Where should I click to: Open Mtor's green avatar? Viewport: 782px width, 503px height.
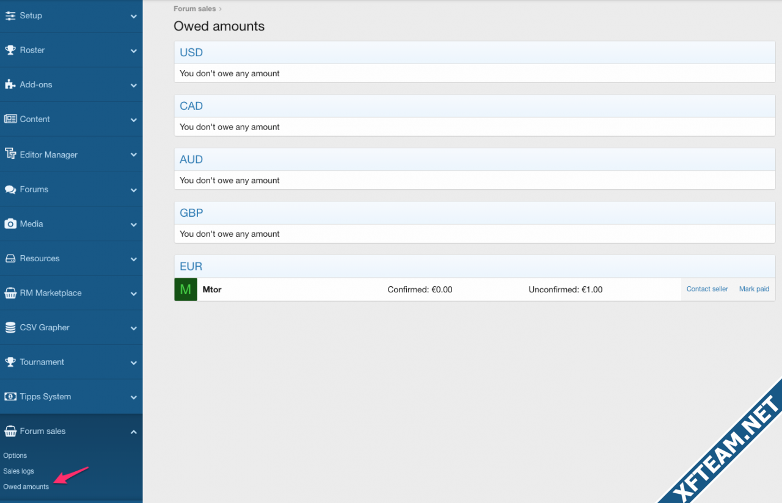point(186,289)
